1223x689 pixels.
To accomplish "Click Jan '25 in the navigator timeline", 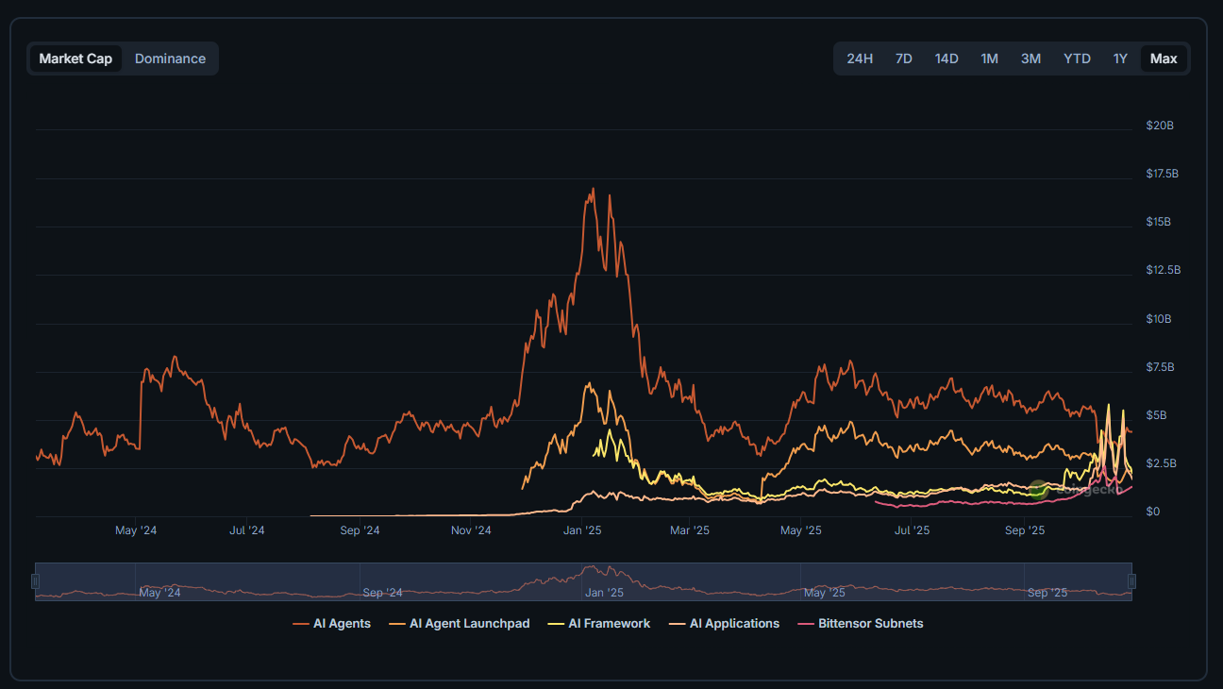I will [604, 593].
